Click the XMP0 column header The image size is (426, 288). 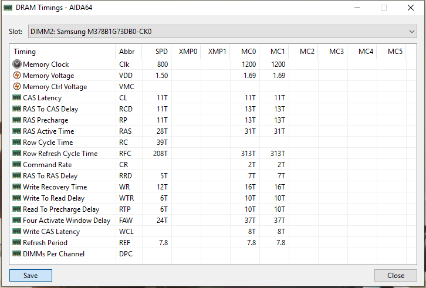coord(186,52)
